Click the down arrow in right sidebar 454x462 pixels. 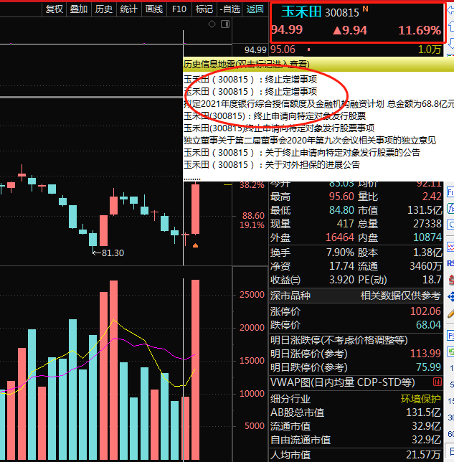[451, 43]
